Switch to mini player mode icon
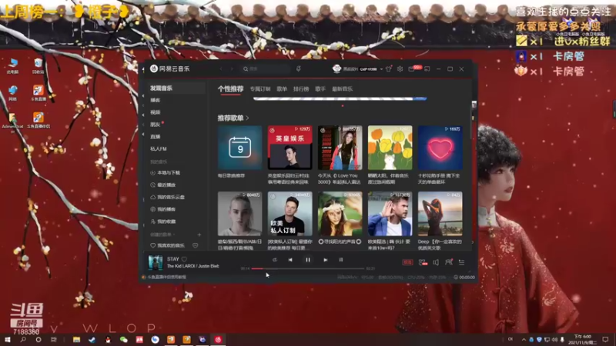 pyautogui.click(x=427, y=68)
